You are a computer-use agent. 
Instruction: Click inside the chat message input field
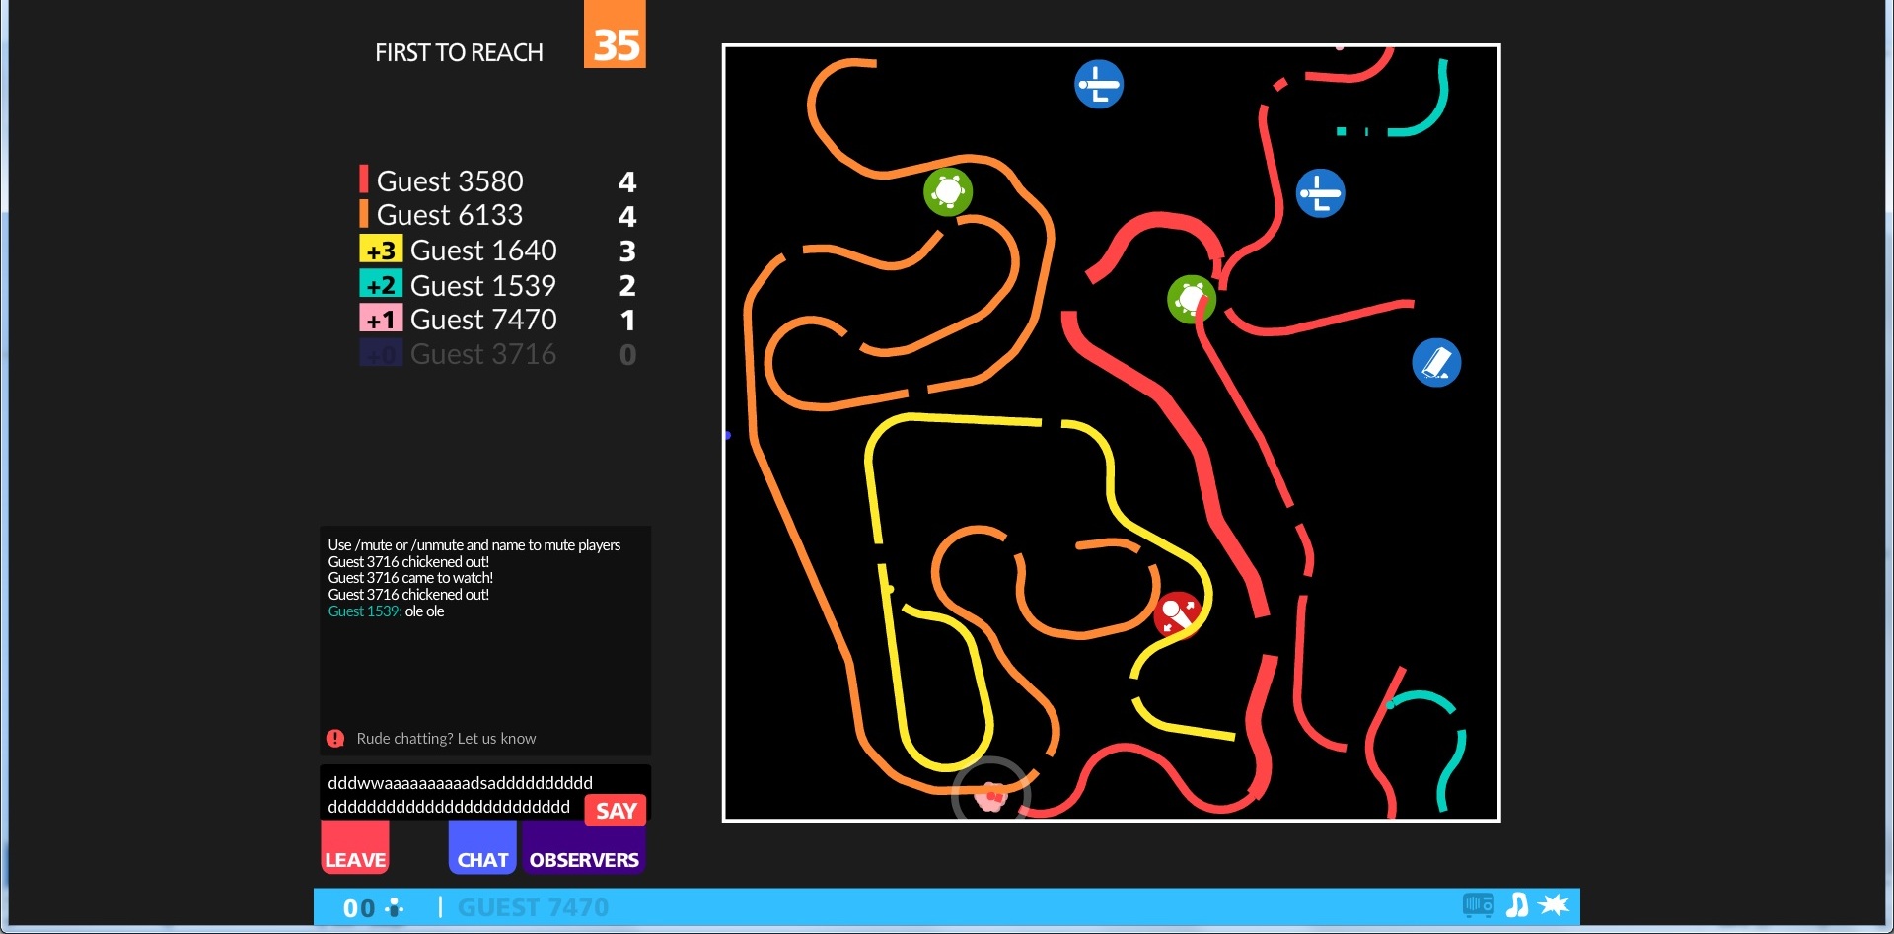454,794
